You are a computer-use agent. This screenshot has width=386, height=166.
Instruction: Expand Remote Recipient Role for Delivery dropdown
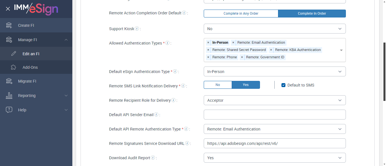[x=274, y=100]
